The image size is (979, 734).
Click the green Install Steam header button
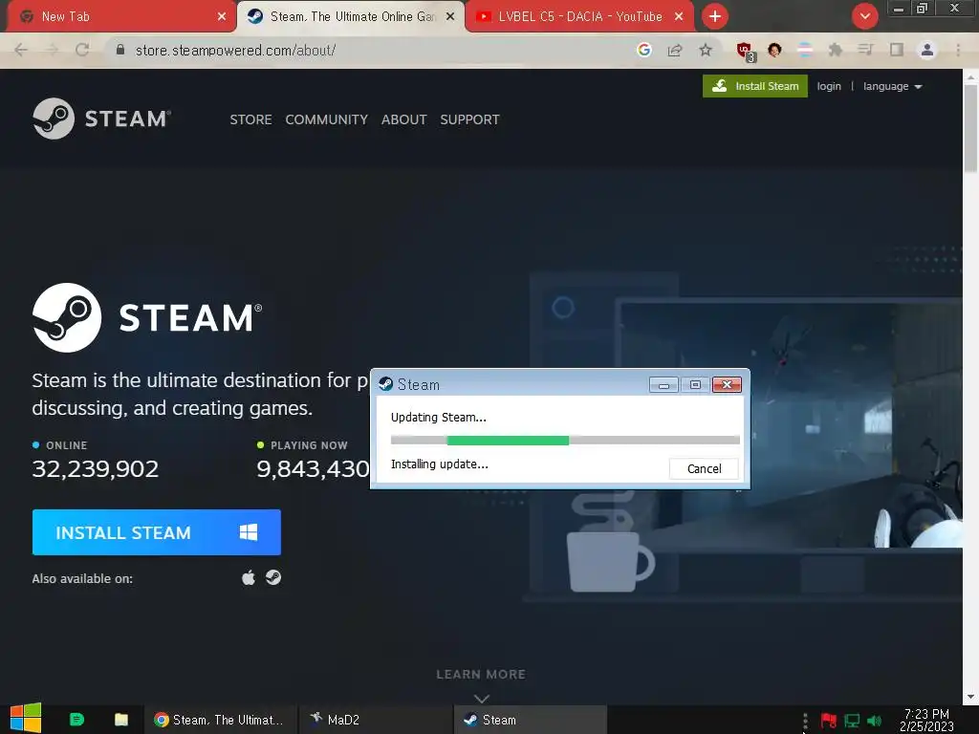coord(755,86)
